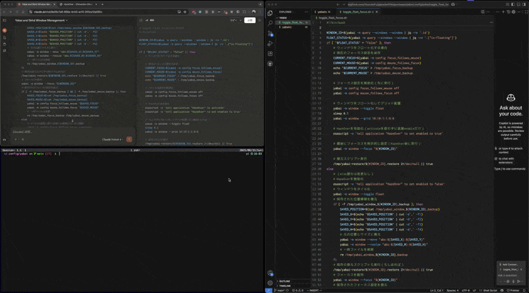Image resolution: width=529 pixels, height=293 pixels.
Task: Open a new browser tab with plus
Action: (102, 5)
